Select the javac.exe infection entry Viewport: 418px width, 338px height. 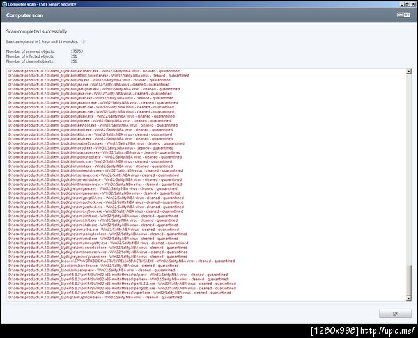[x=91, y=98]
